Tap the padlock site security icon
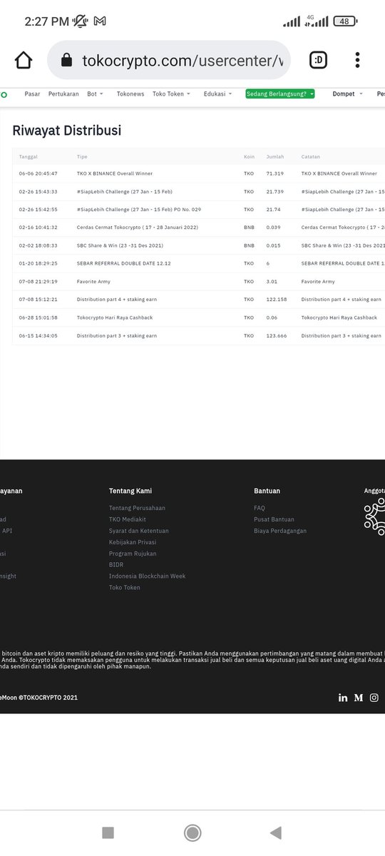Viewport: 385px width, 856px height. pyautogui.click(x=67, y=61)
